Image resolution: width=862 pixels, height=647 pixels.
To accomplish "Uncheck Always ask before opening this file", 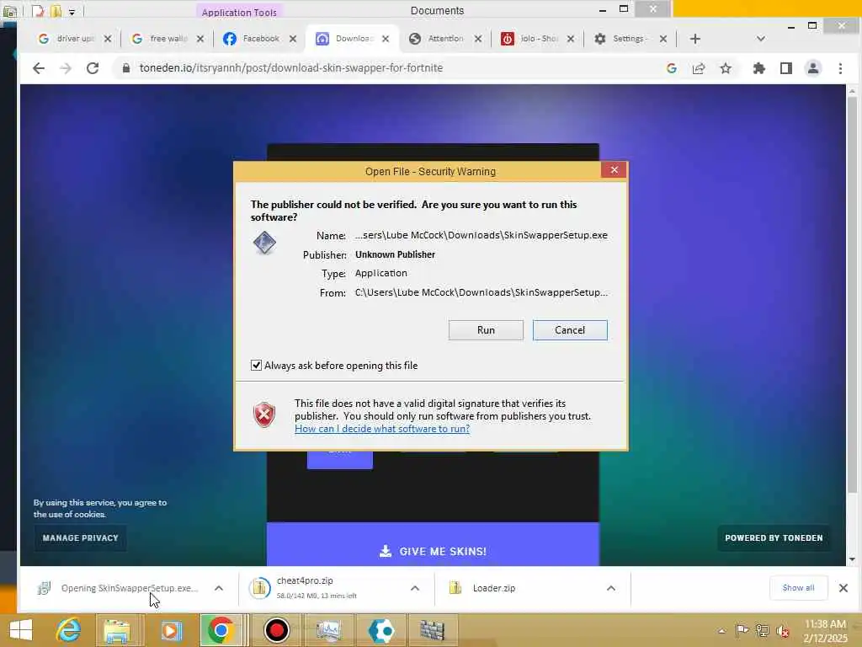I will (256, 366).
